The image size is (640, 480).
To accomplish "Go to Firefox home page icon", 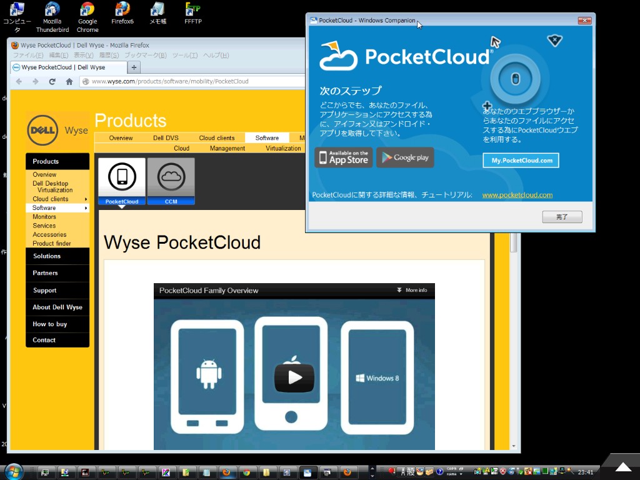I will (x=69, y=81).
